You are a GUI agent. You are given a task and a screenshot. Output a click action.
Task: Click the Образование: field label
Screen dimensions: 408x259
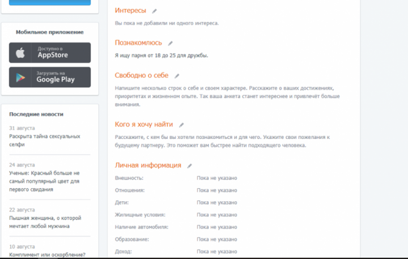tap(132, 239)
